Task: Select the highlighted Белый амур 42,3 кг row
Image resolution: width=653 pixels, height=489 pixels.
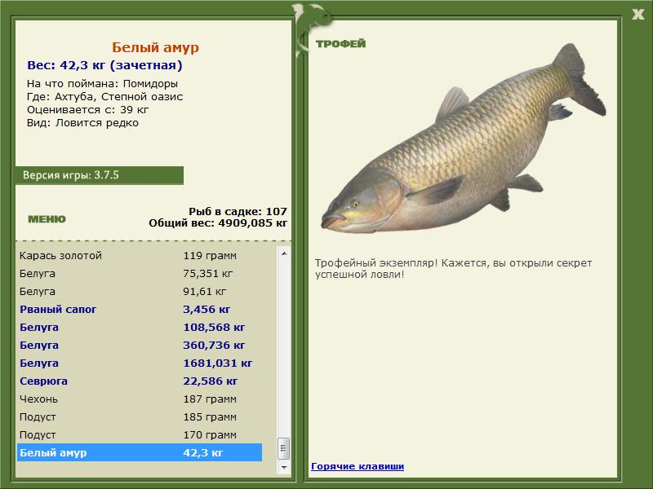Action: (x=140, y=452)
